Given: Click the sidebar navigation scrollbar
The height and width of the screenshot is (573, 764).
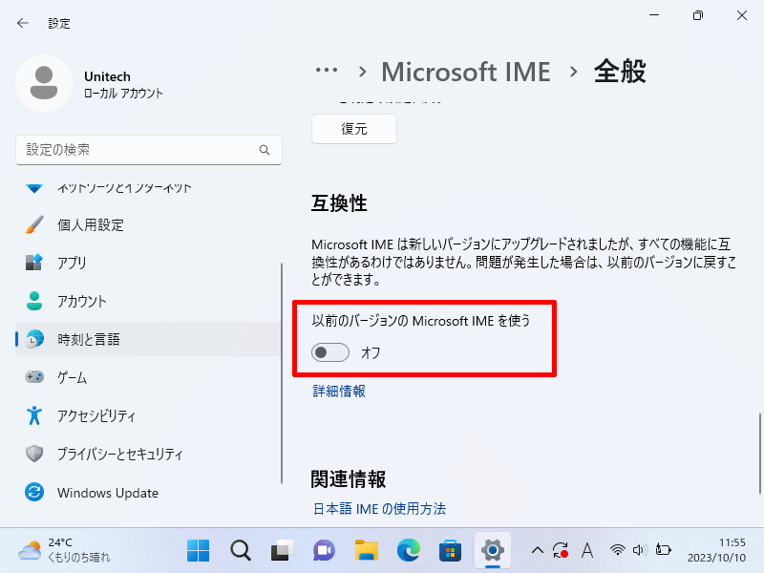Looking at the screenshot, I should pyautogui.click(x=282, y=373).
